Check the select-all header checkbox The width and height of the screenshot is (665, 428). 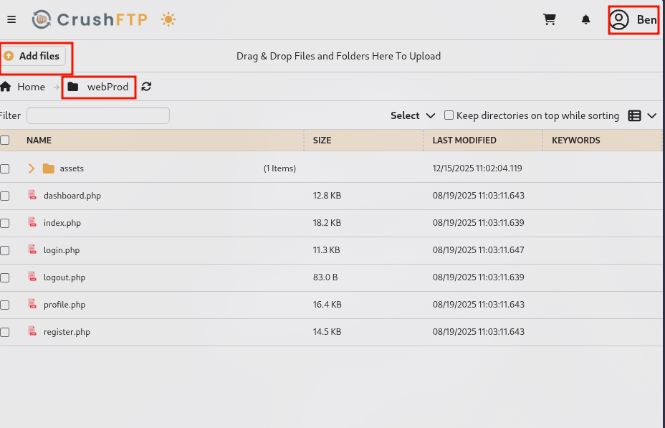pos(5,141)
